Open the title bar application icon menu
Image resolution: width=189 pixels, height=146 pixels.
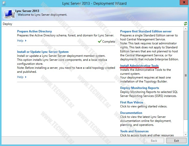pyautogui.click(x=4, y=3)
